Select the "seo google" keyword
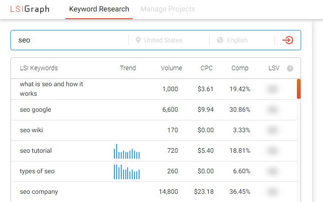This screenshot has height=202, width=323. pos(35,109)
